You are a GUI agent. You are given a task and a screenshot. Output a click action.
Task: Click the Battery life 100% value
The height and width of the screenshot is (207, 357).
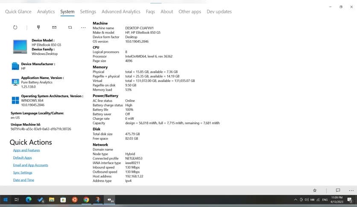pos(129,109)
